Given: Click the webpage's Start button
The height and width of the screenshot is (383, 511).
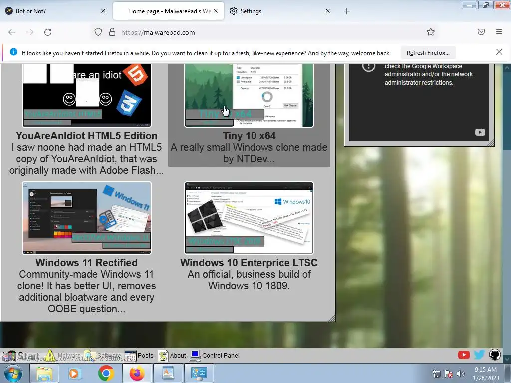Looking at the screenshot, I should [x=21, y=356].
